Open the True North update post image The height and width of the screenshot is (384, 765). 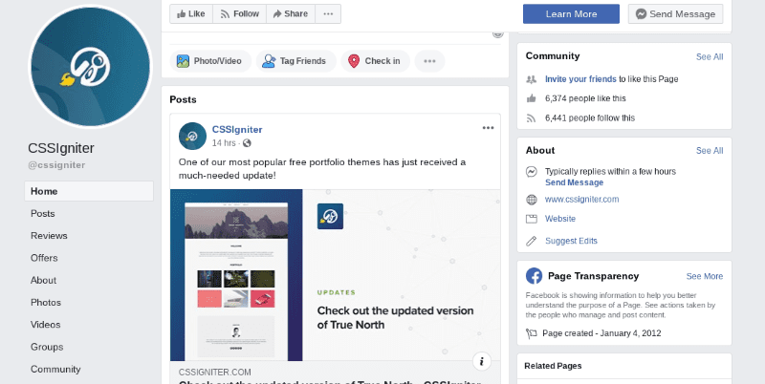[x=336, y=275]
